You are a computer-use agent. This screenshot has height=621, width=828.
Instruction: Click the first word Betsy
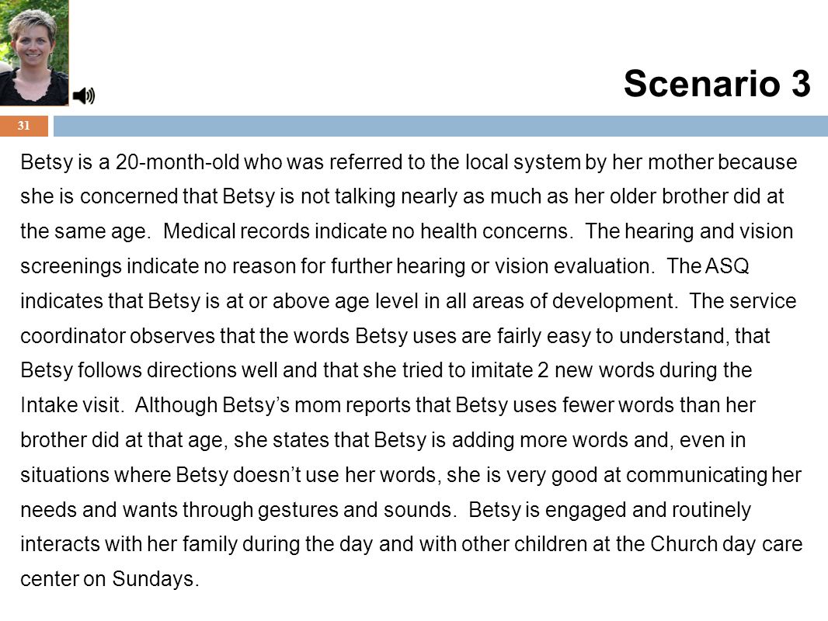point(47,162)
